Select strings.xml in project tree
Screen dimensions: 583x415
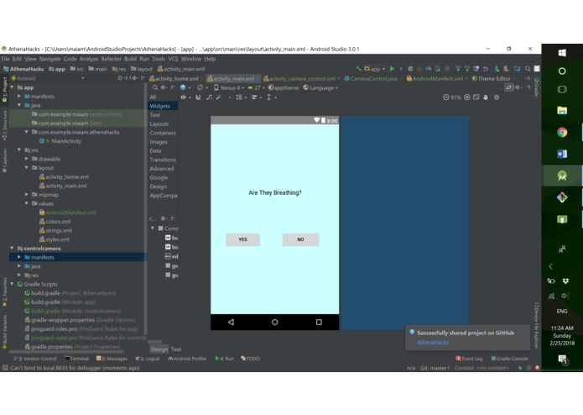pos(59,230)
